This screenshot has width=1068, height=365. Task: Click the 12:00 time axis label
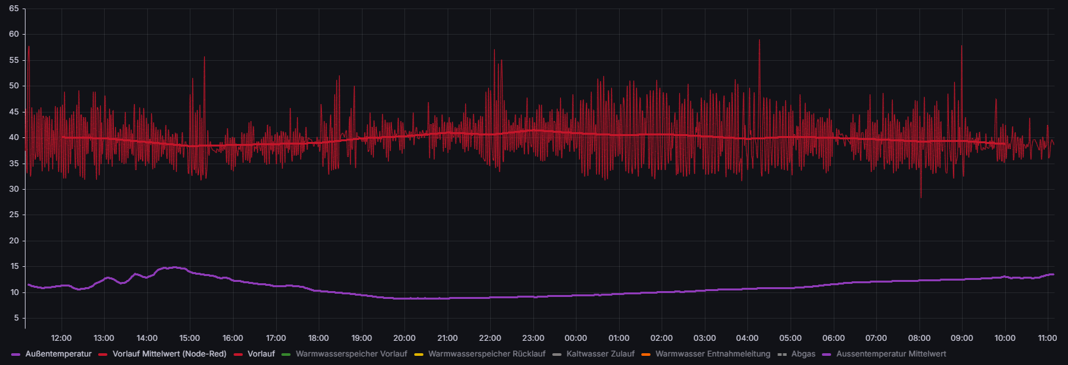62,338
